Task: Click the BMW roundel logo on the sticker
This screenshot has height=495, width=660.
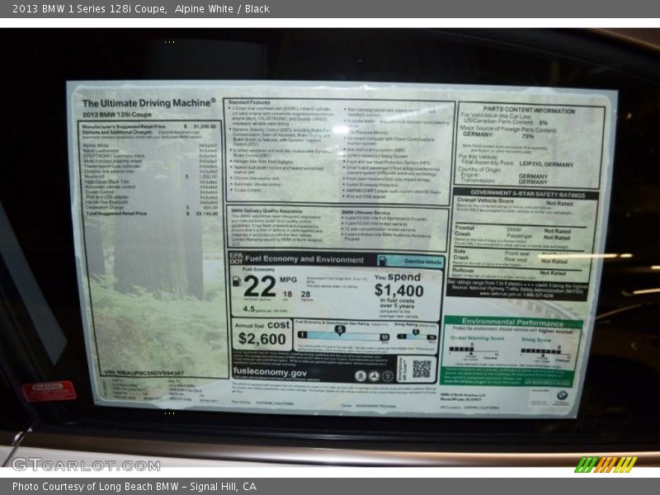Action: pos(562,395)
